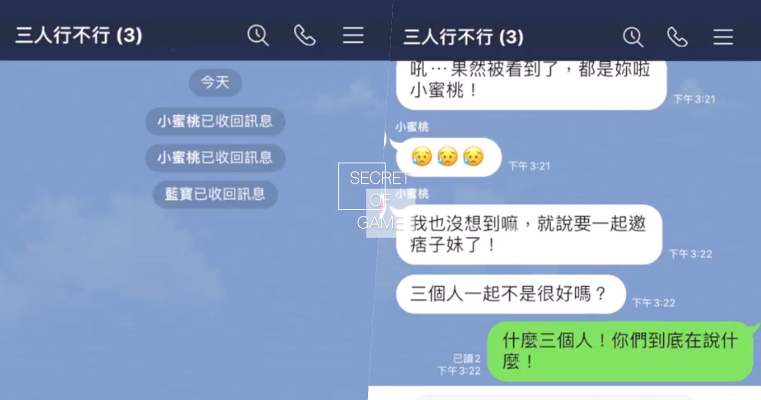Click left chat title 三人行不行 (3)
761x400 pixels.
[x=79, y=35]
